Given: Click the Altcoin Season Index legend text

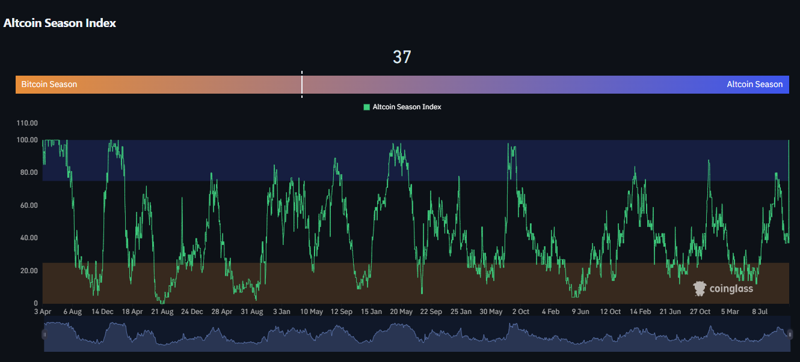Looking at the screenshot, I should [407, 107].
